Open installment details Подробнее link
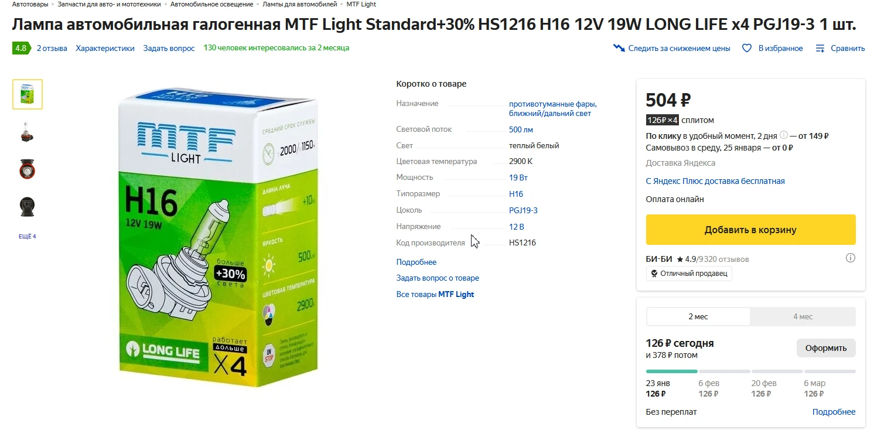891x430 pixels. tap(834, 412)
